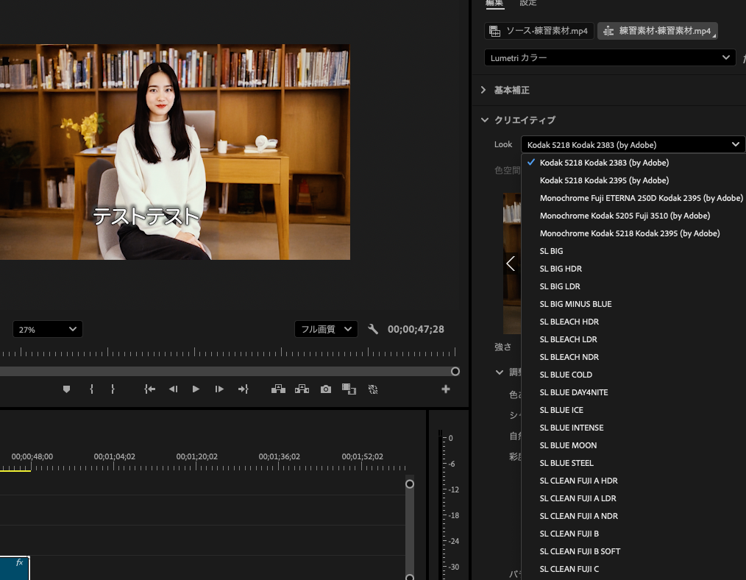
Task: Select Monochrome Kodak 5205 Fuji 3510 look
Action: 625,216
